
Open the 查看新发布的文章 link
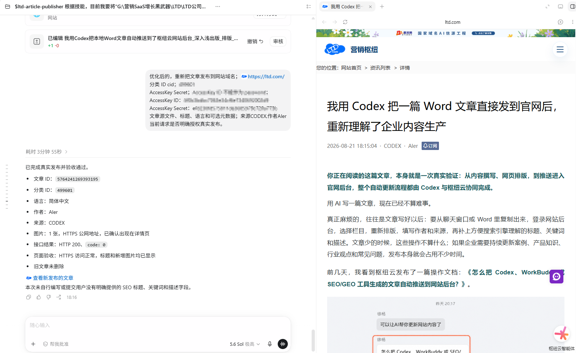click(53, 278)
